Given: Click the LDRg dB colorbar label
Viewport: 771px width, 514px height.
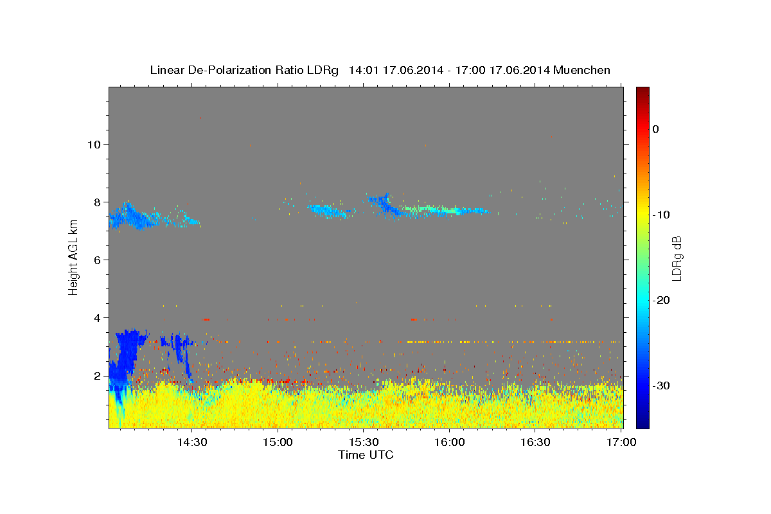Looking at the screenshot, I should [x=677, y=258].
